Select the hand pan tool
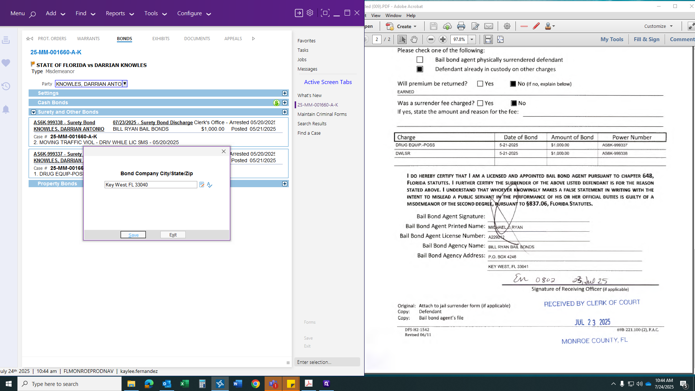The image size is (695, 391). [414, 39]
